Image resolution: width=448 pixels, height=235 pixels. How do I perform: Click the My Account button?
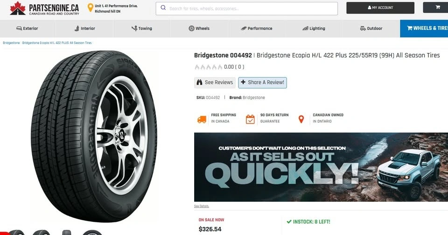(380, 8)
